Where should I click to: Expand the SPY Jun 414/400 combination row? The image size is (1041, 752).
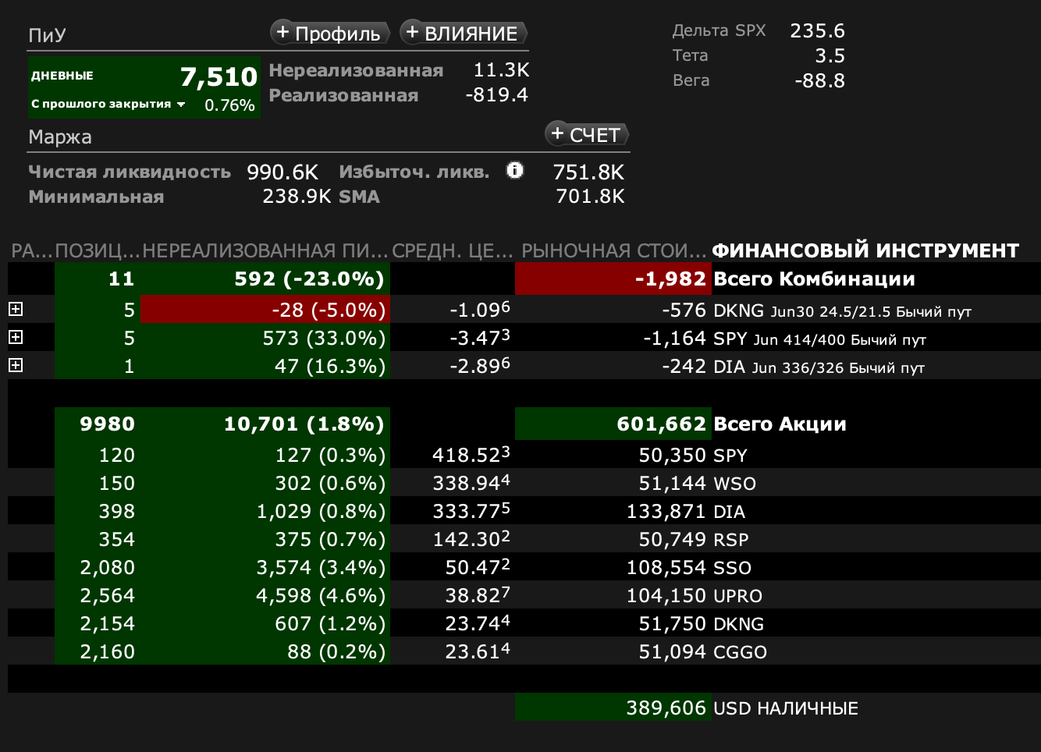point(16,337)
